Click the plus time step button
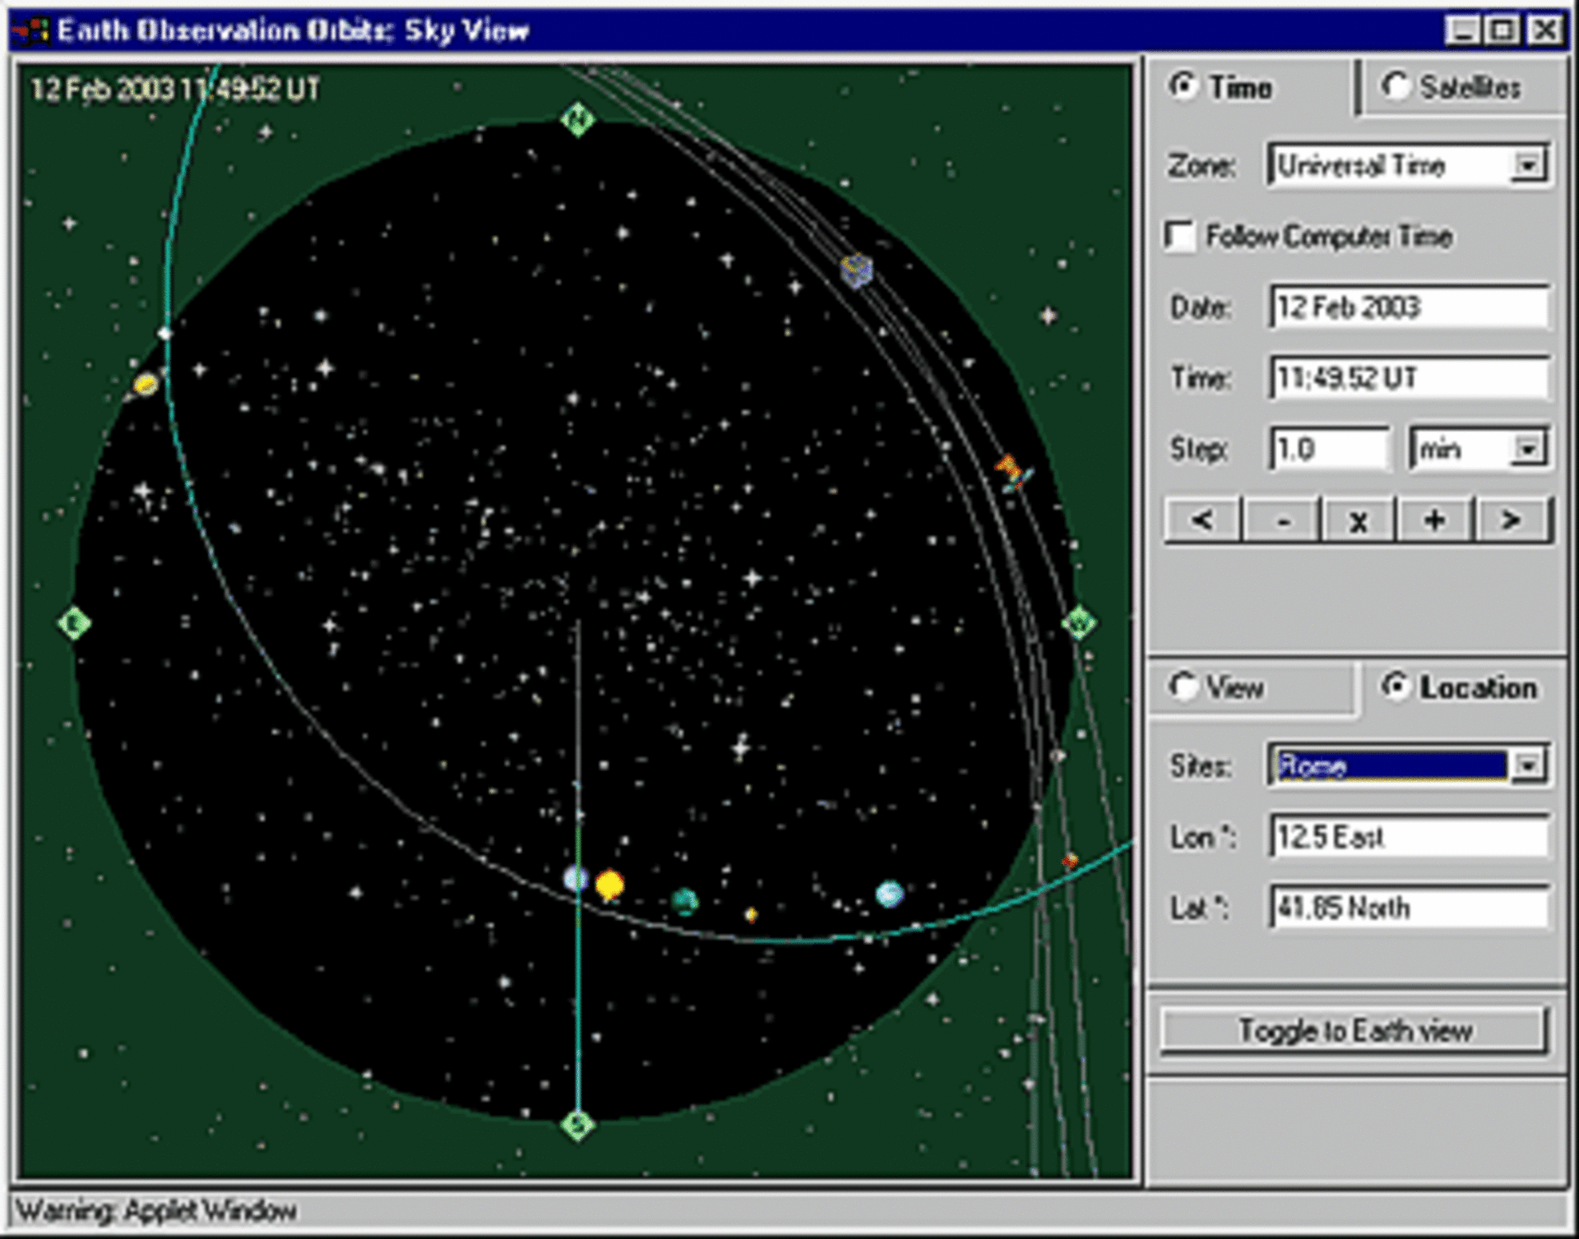 [x=1435, y=520]
